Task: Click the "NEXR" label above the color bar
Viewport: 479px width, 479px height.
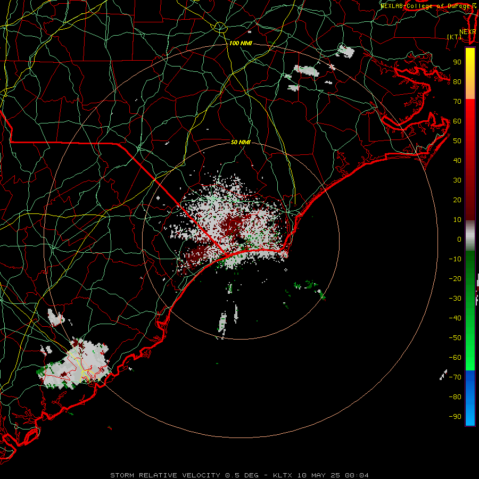Action: [x=468, y=32]
